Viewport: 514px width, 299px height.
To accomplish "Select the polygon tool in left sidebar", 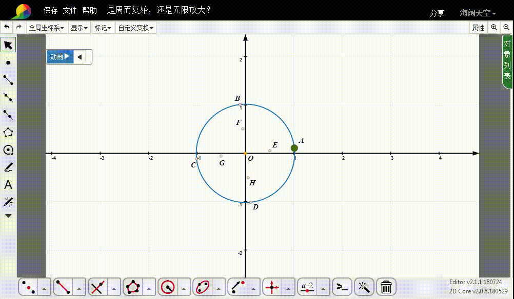I will pyautogui.click(x=8, y=133).
